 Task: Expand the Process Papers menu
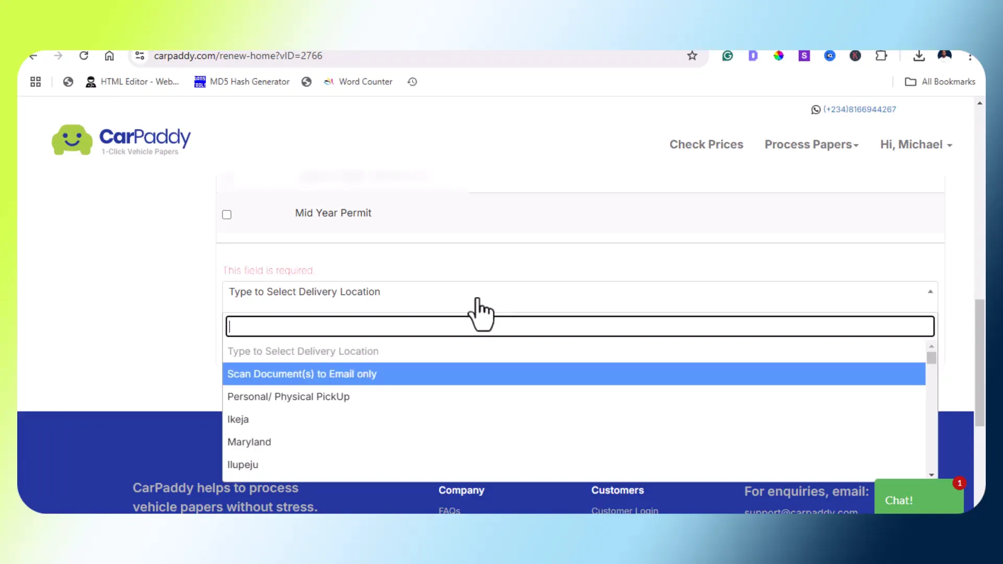pos(811,145)
